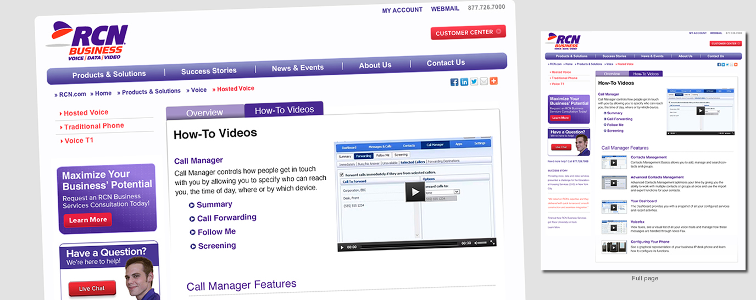The height and width of the screenshot is (300, 756).
Task: Open Configuring Your Phone title in full page preview
Action: pyautogui.click(x=650, y=242)
